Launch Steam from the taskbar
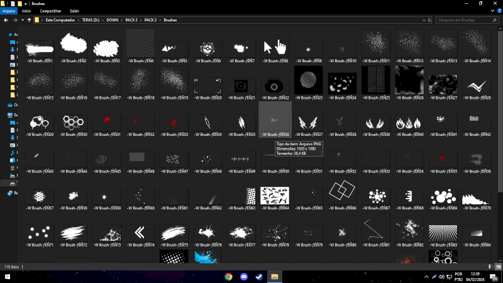Viewport: 503px width, 283px height. click(258, 276)
